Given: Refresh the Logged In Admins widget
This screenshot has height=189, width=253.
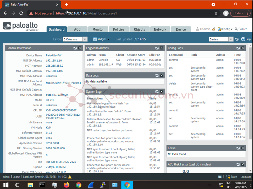Looking at the screenshot, I should (157, 48).
